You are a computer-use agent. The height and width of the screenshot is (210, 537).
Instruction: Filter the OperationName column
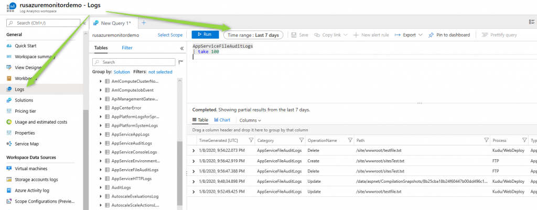(350, 140)
